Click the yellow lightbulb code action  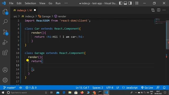tap(27, 60)
